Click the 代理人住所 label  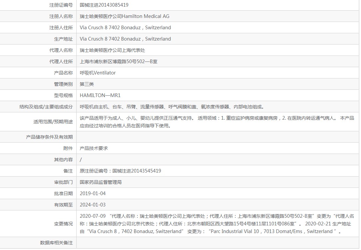pos(61,62)
